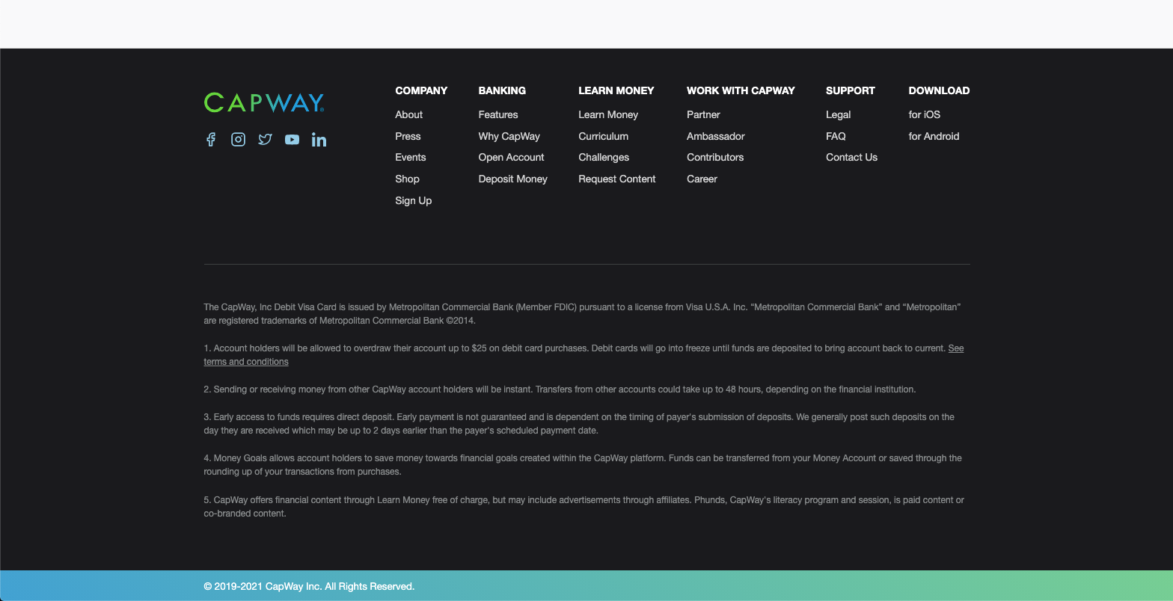
Task: Download app for Android link
Action: point(934,136)
